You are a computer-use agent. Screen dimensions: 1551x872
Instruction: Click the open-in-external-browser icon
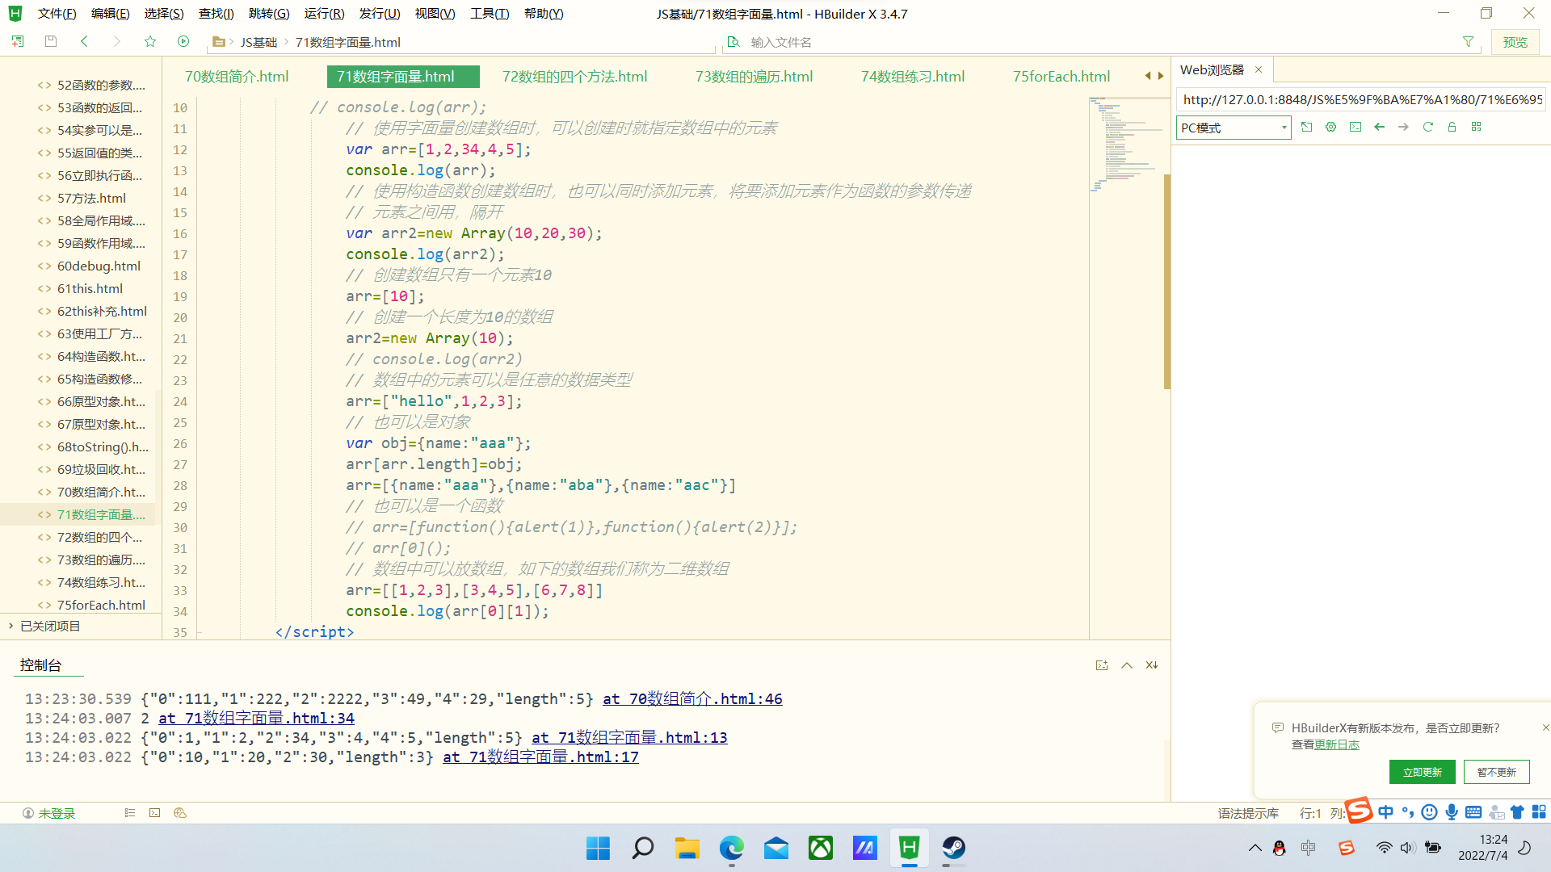[x=1307, y=127]
